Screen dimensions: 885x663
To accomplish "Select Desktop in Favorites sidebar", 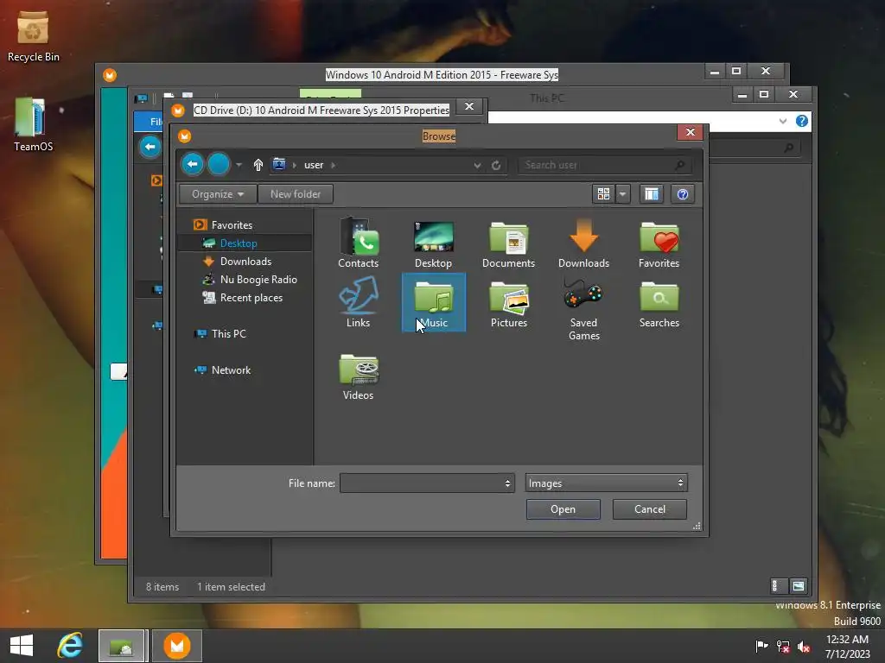I will point(239,243).
